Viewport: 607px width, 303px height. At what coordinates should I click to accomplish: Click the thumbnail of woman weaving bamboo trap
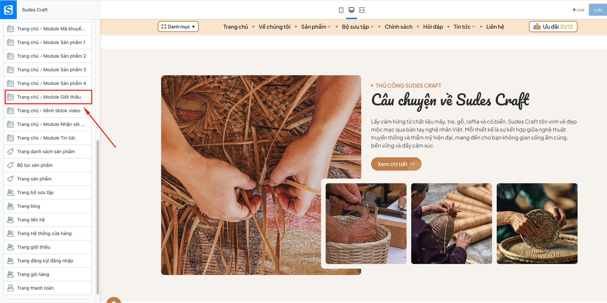click(x=452, y=224)
